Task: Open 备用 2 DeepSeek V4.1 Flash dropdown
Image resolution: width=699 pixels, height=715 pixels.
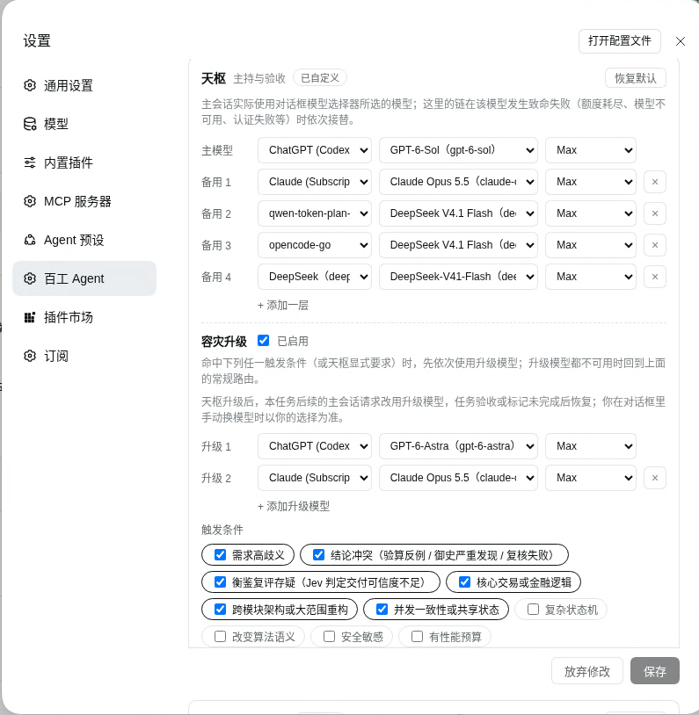Action: pyautogui.click(x=458, y=213)
